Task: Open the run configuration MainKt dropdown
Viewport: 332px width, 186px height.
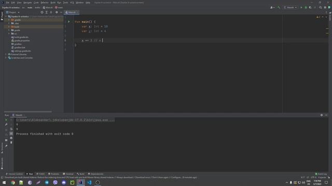Action: tap(290, 7)
